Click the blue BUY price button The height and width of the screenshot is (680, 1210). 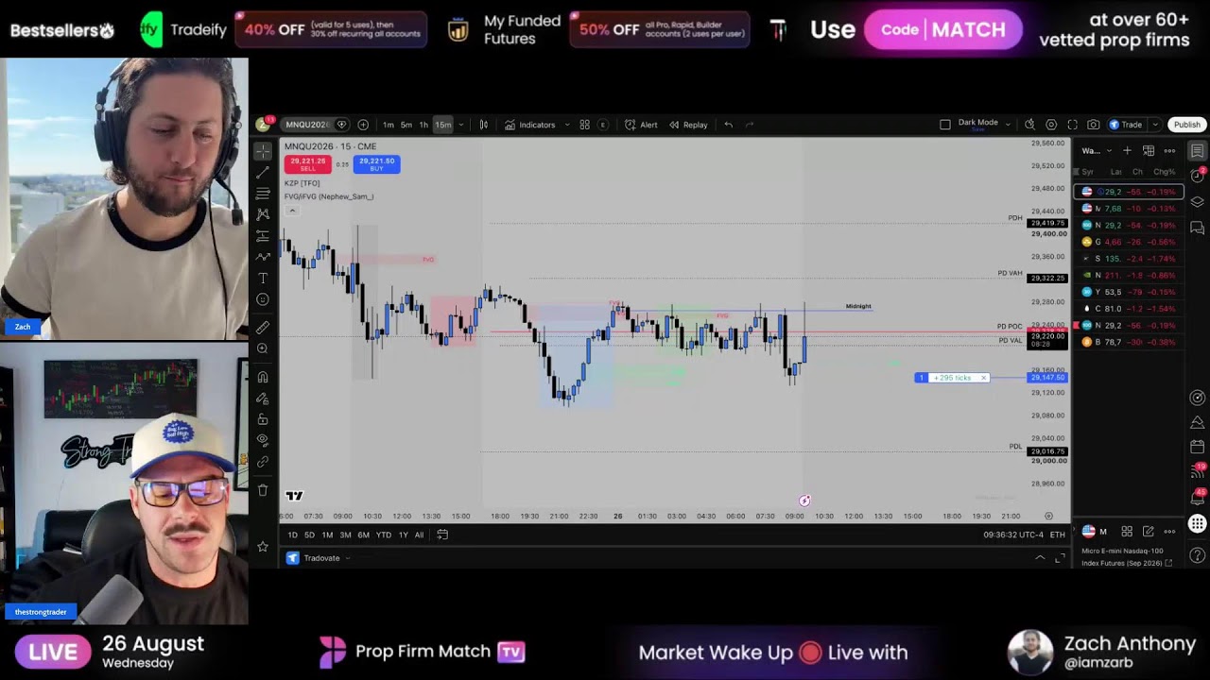tap(376, 164)
